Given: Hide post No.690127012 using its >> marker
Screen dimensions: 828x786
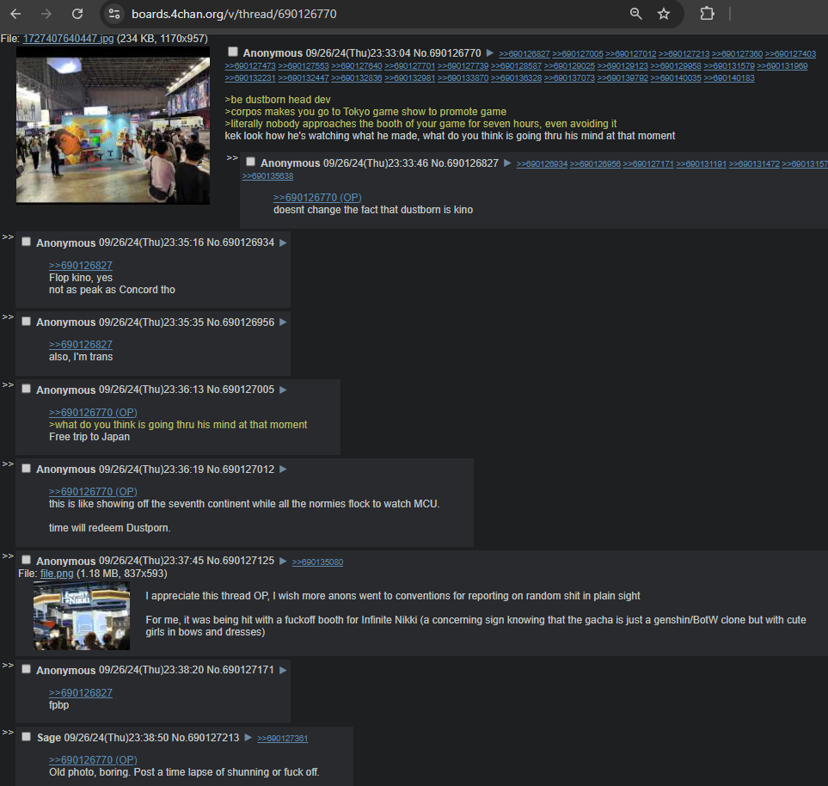Looking at the screenshot, I should pyautogui.click(x=8, y=464).
